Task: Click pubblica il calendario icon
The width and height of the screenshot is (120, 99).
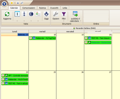Action: (75, 14)
